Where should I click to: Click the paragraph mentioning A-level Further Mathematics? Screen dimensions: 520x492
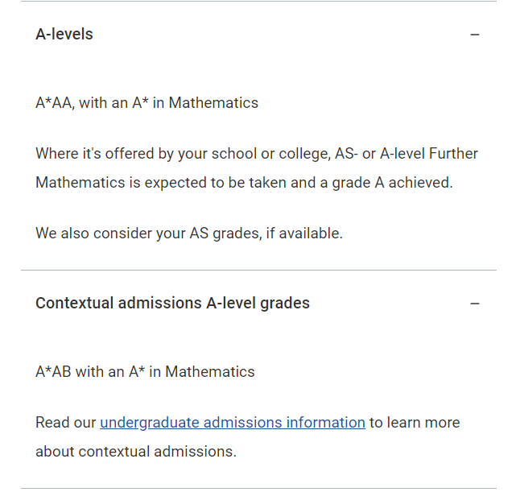(257, 168)
